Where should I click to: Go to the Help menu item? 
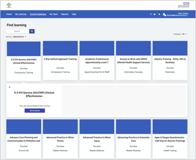[74, 14]
